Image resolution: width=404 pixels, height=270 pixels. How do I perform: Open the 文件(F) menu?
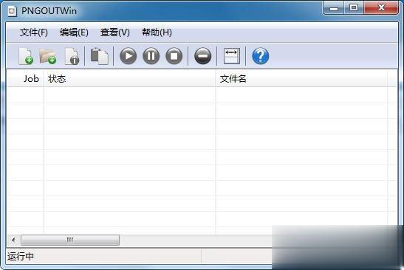pos(34,32)
